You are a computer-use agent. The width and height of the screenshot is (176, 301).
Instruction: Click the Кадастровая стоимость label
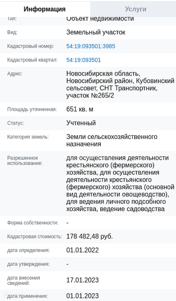pyautogui.click(x=34, y=237)
